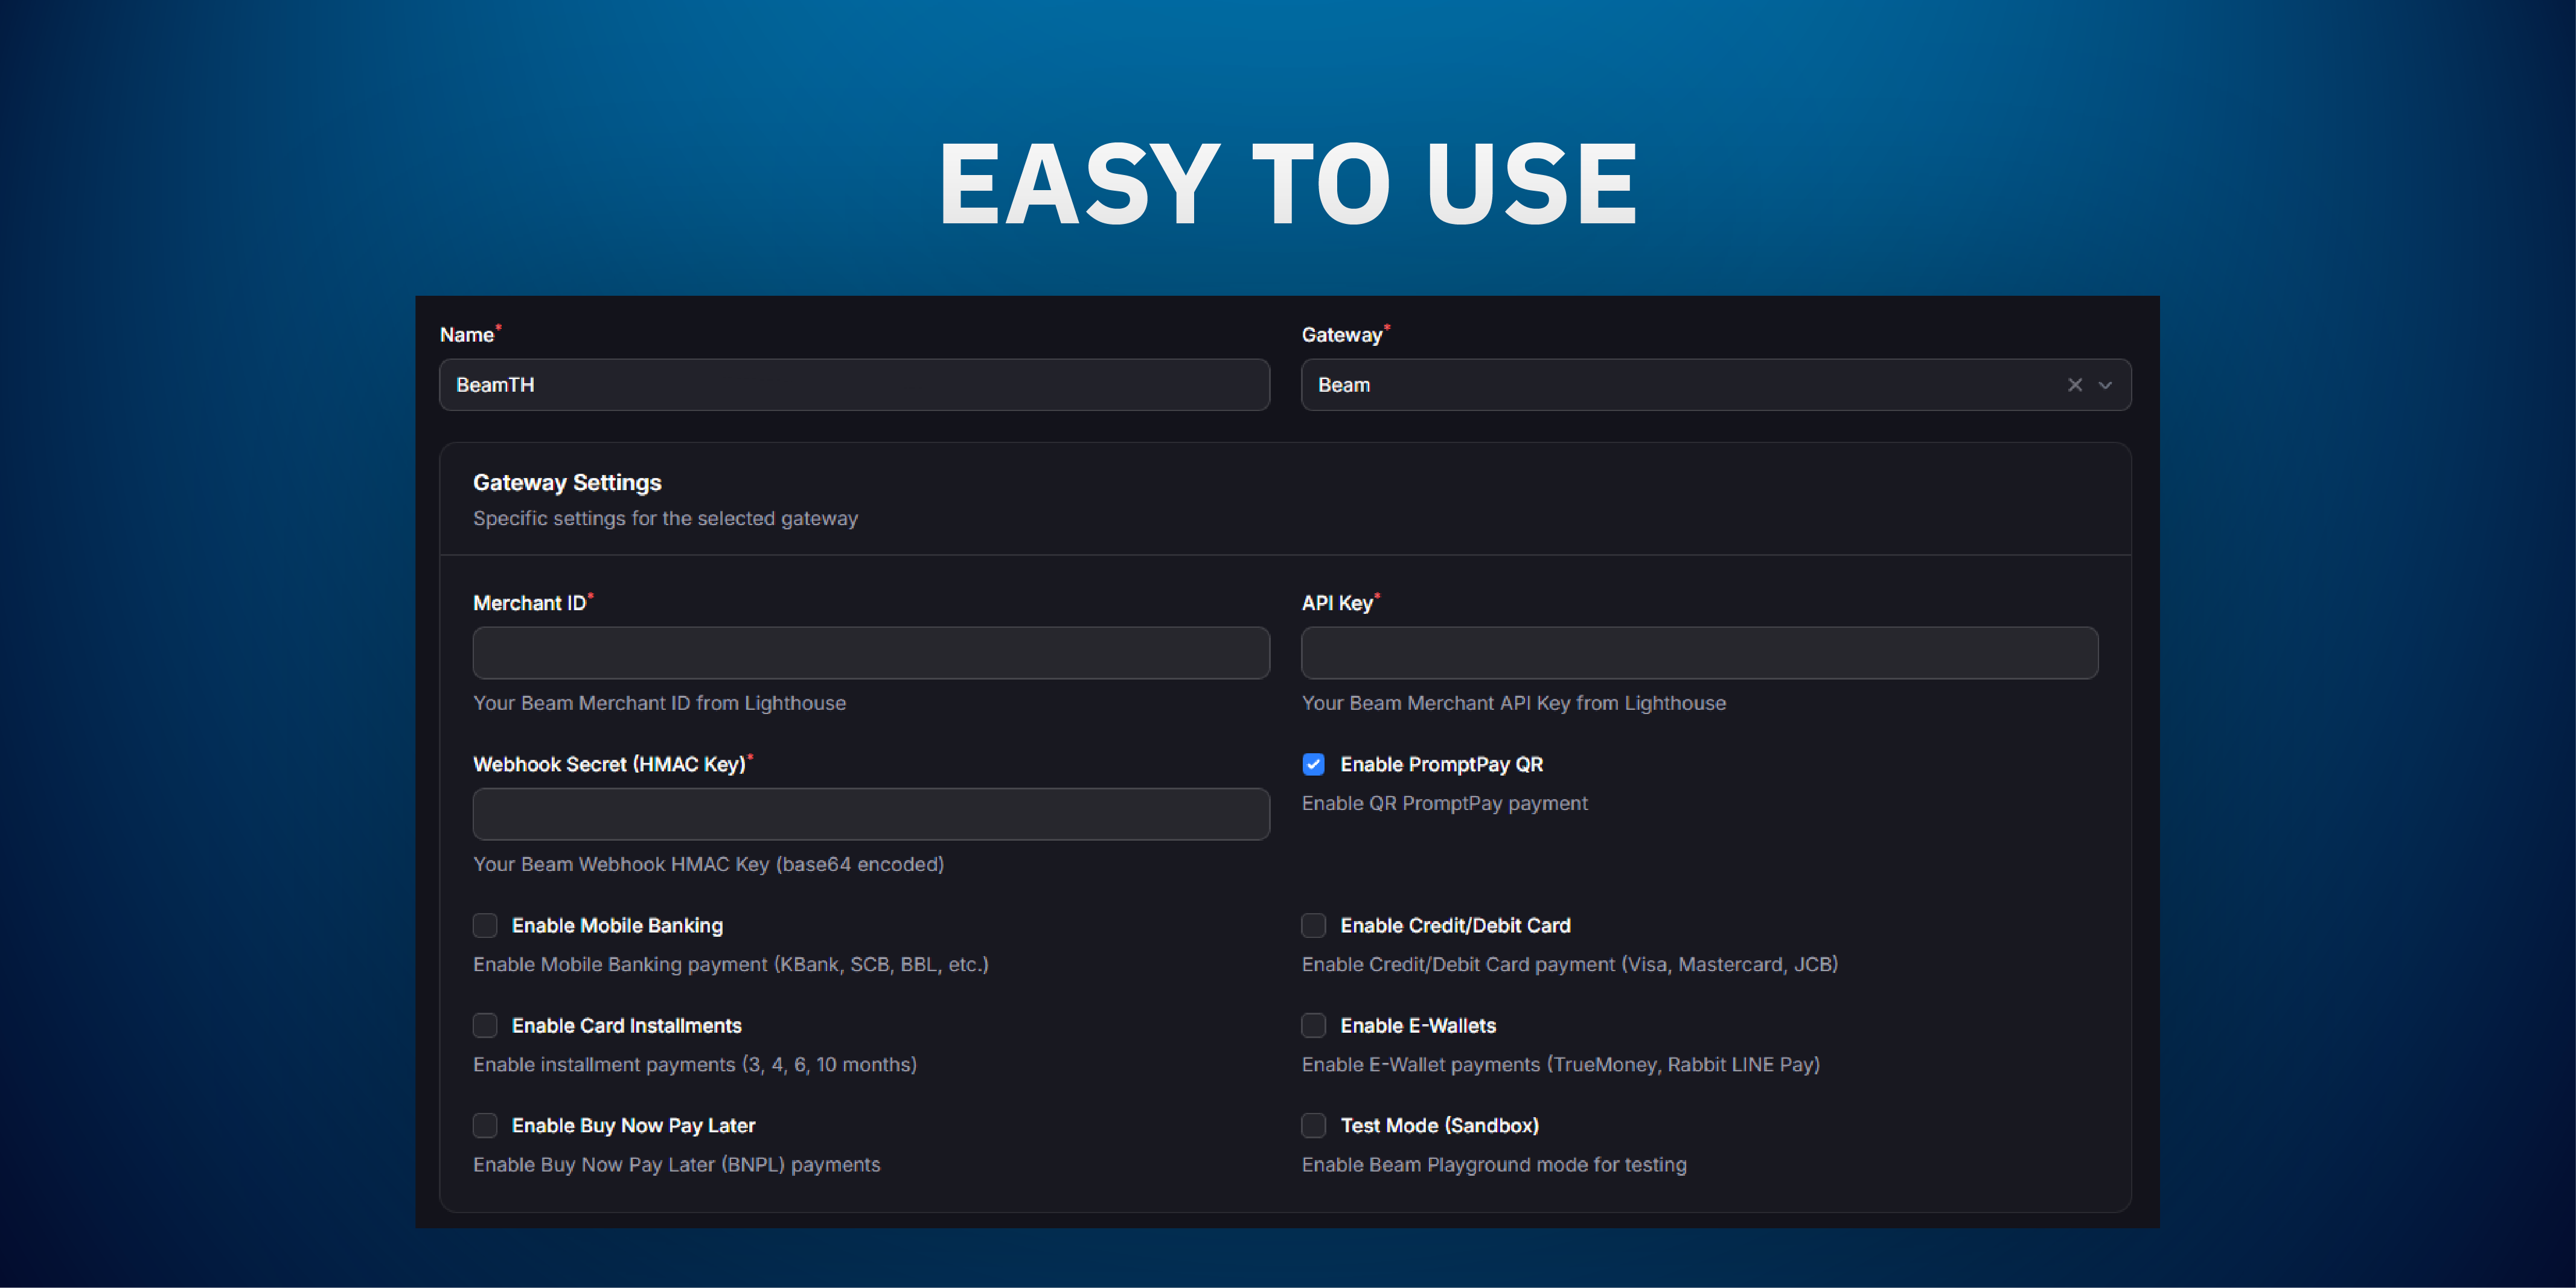The image size is (2576, 1288).
Task: Click the Gateway Settings section heading
Action: click(x=567, y=483)
